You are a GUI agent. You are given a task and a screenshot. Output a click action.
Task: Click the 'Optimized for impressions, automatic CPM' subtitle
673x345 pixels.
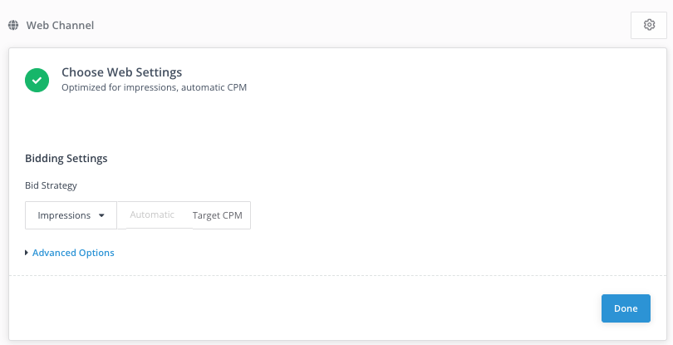pos(154,87)
